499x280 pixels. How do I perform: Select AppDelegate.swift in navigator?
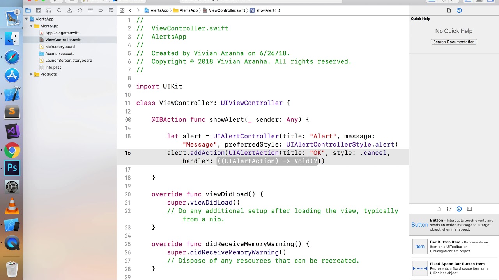[x=62, y=33]
